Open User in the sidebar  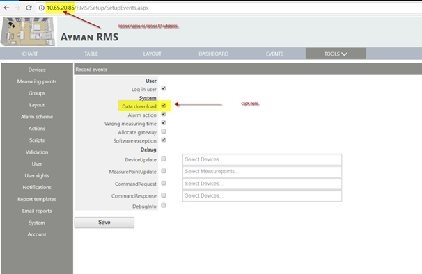pos(37,163)
